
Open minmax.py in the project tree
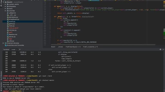tap(13, 30)
